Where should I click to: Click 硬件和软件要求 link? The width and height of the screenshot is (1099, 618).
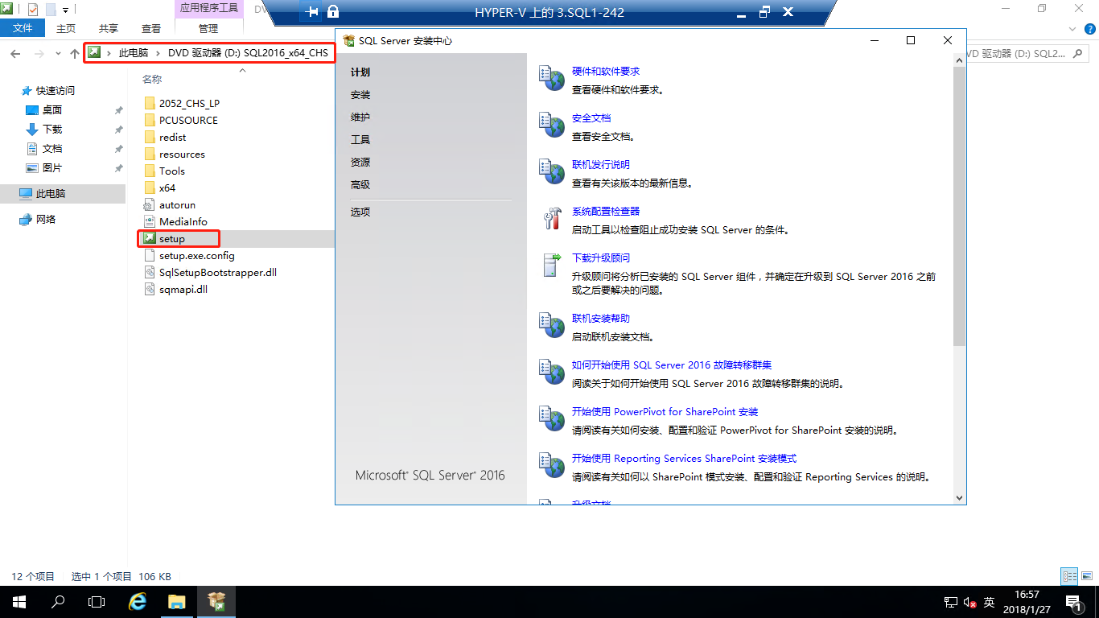[606, 72]
